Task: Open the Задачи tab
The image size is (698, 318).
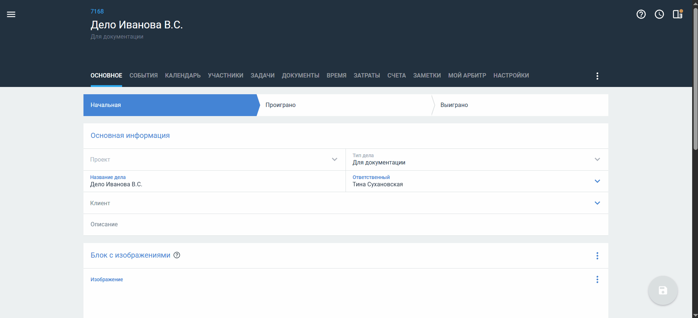Action: [x=262, y=76]
